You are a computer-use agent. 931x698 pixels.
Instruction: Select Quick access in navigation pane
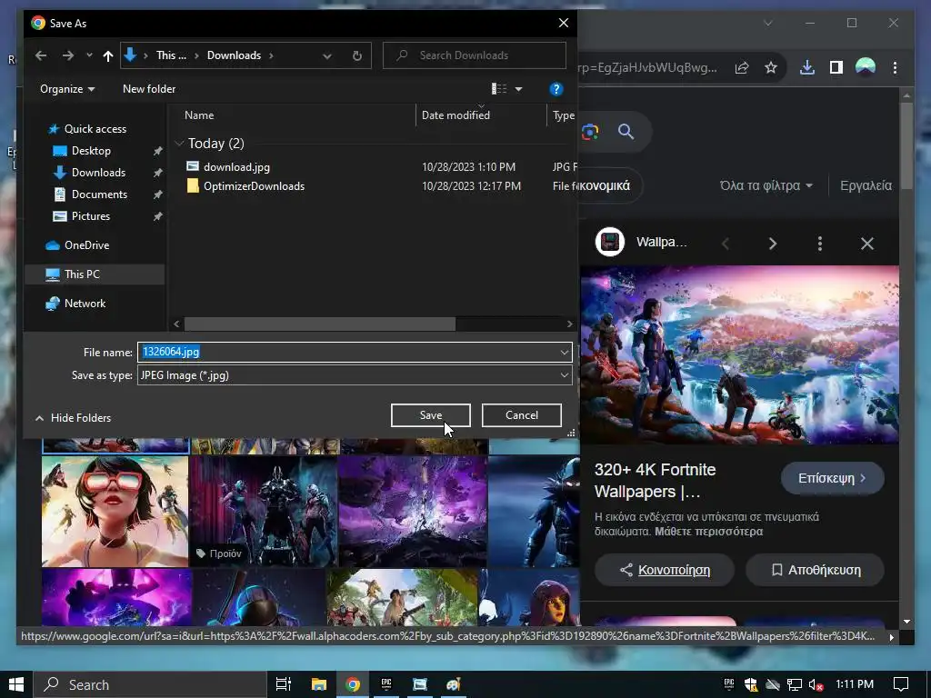click(x=95, y=129)
